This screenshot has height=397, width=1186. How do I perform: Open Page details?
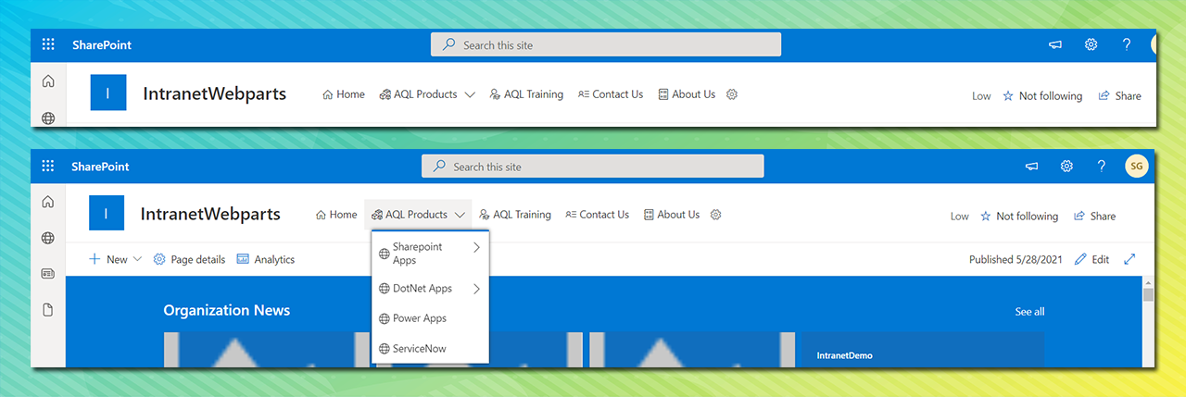point(189,259)
